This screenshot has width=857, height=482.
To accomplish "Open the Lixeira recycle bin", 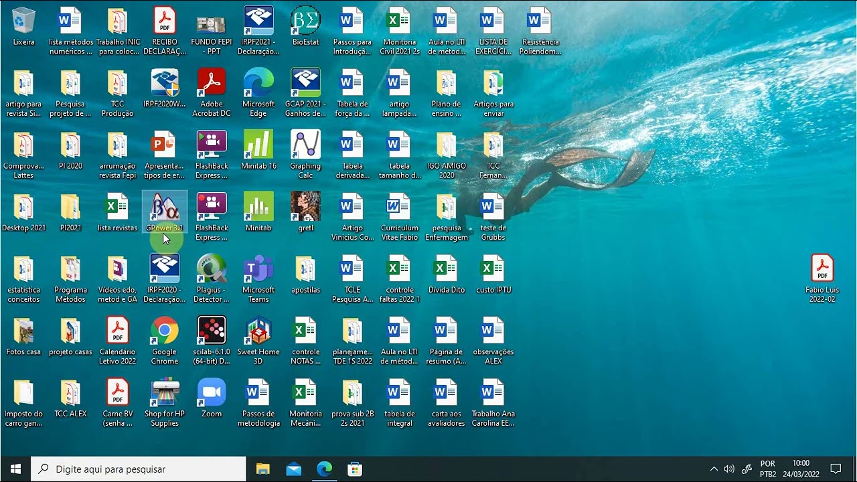I will pyautogui.click(x=23, y=27).
